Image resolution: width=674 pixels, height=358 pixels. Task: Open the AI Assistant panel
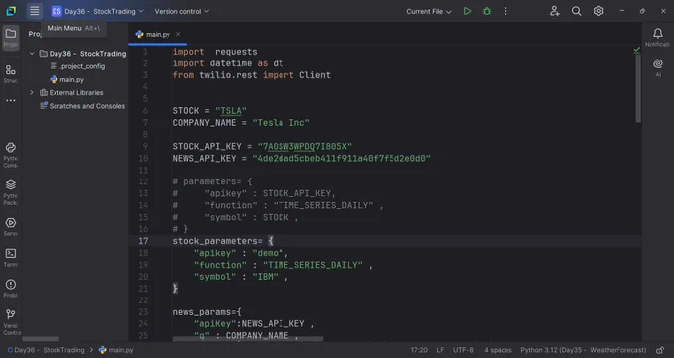pos(658,68)
